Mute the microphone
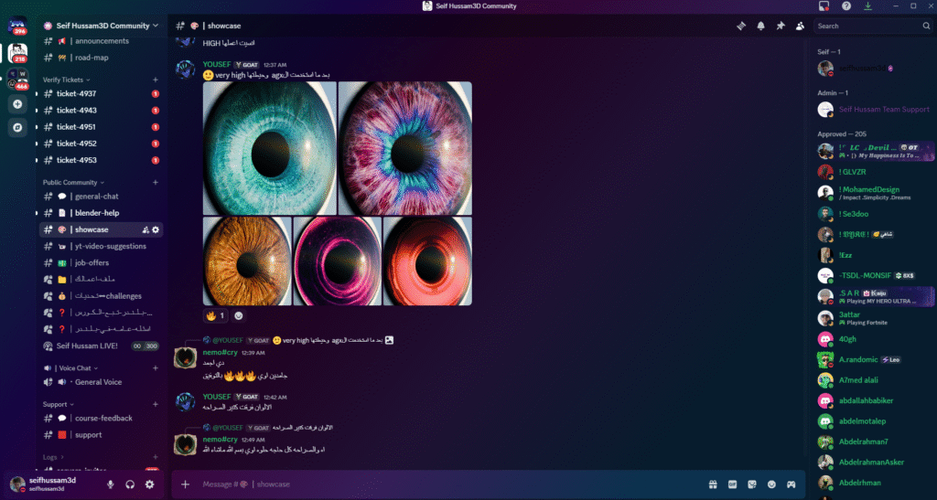This screenshot has height=500, width=937. point(111,484)
